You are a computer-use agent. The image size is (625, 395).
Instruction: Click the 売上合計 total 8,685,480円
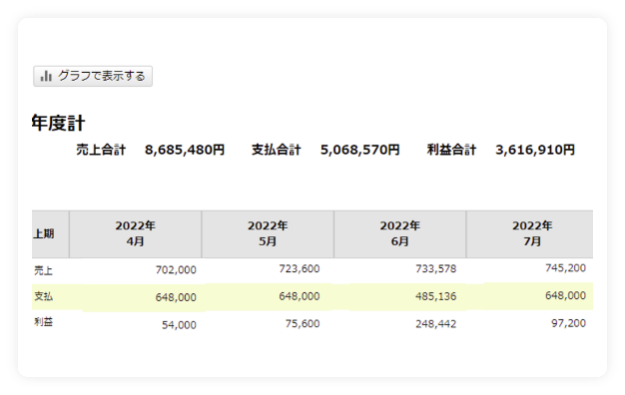click(x=185, y=150)
